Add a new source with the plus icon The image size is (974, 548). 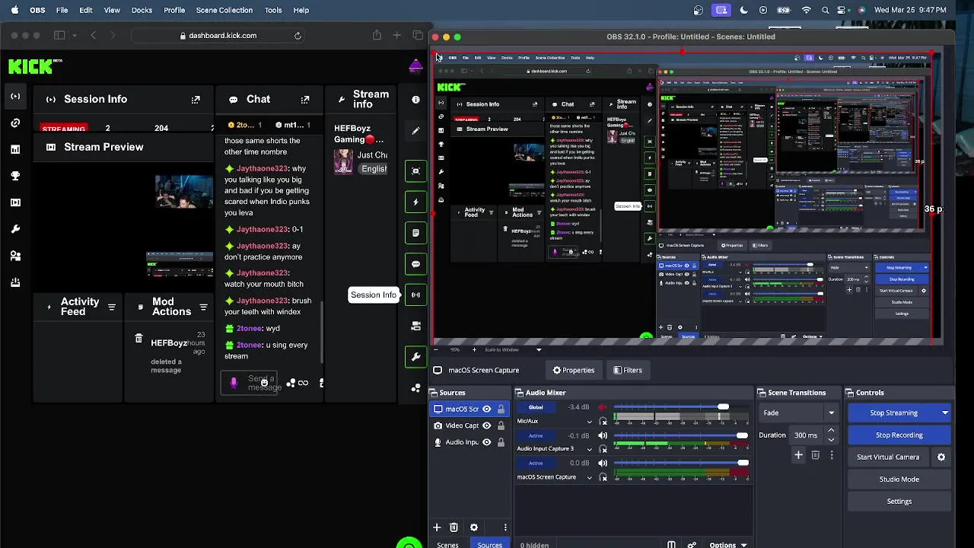click(x=437, y=527)
